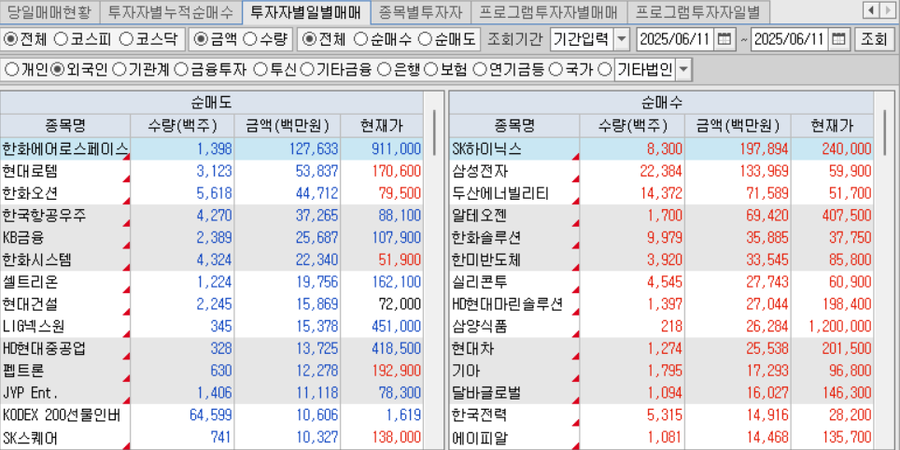Screen dimensions: 900x450
Task: Open the start date calendar picker
Action: (x=724, y=39)
